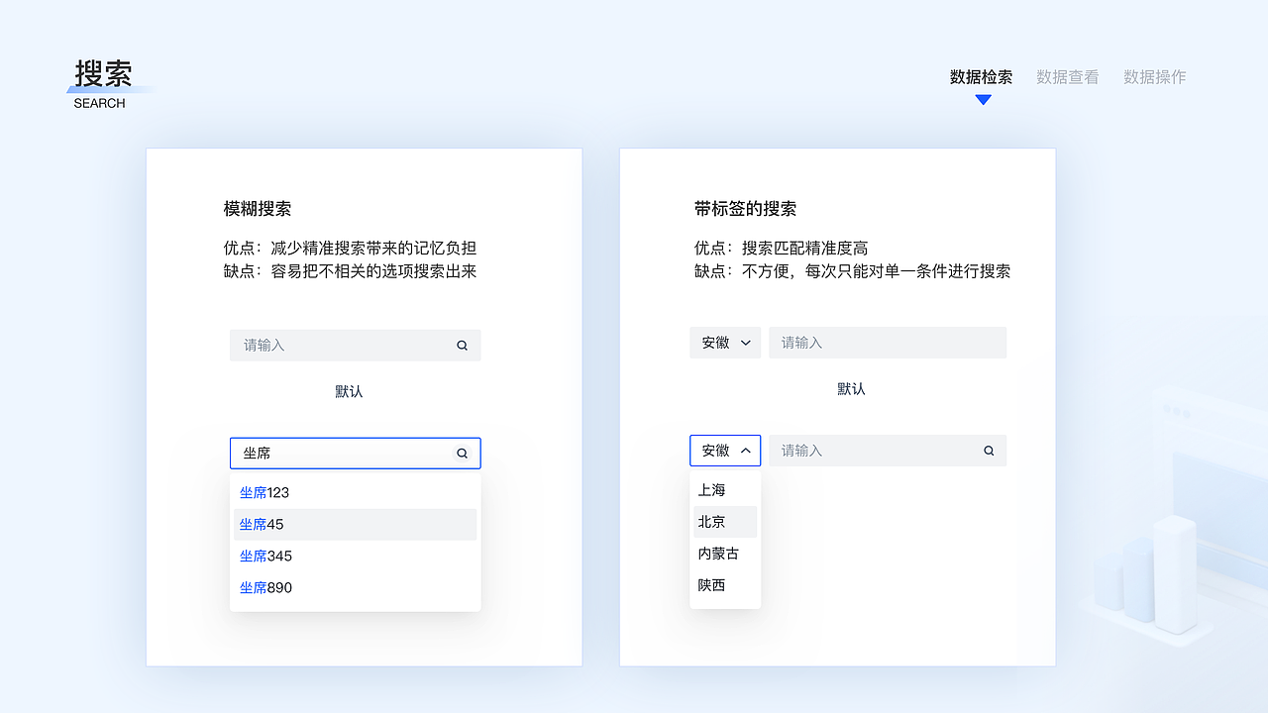The width and height of the screenshot is (1268, 713).
Task: Click the magnifier icon beside the right 请输入 box
Action: tap(988, 451)
